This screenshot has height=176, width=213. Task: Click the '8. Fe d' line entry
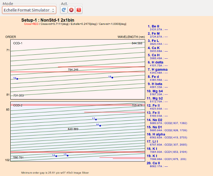158,78
